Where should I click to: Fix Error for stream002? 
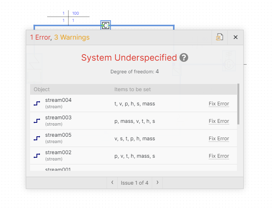(x=219, y=156)
